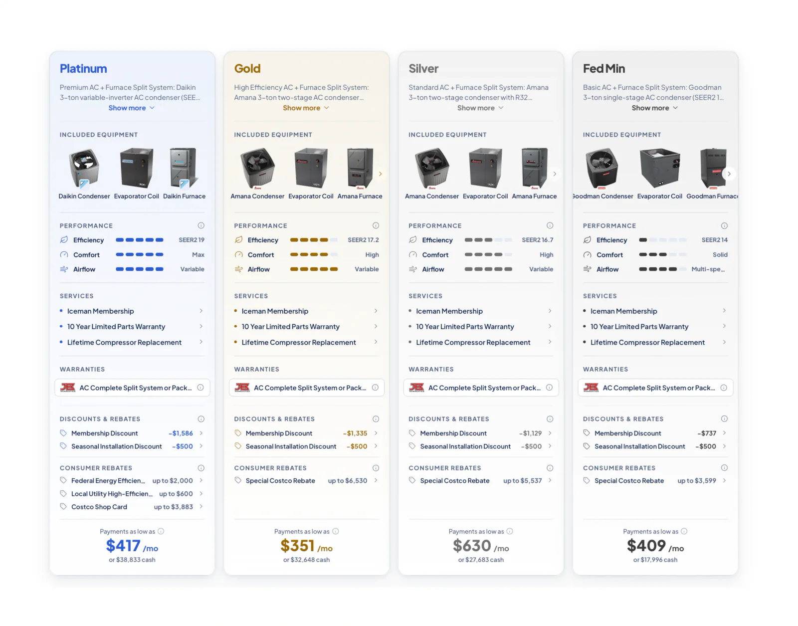
Task: Open Lifetime Compressor Replacement in Silver card
Action: pyautogui.click(x=481, y=342)
